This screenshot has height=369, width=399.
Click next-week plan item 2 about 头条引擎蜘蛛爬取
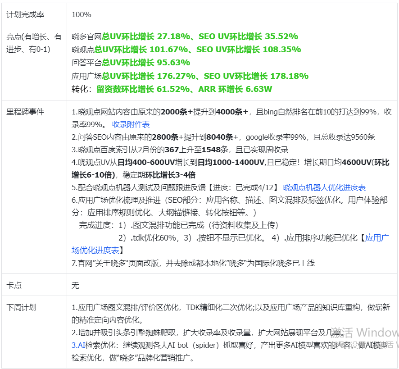(x=208, y=333)
